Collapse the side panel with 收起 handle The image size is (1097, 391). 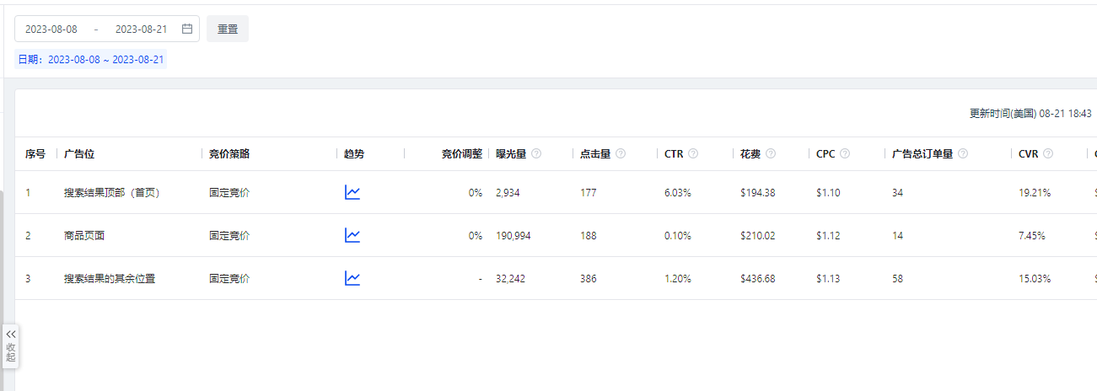11,345
